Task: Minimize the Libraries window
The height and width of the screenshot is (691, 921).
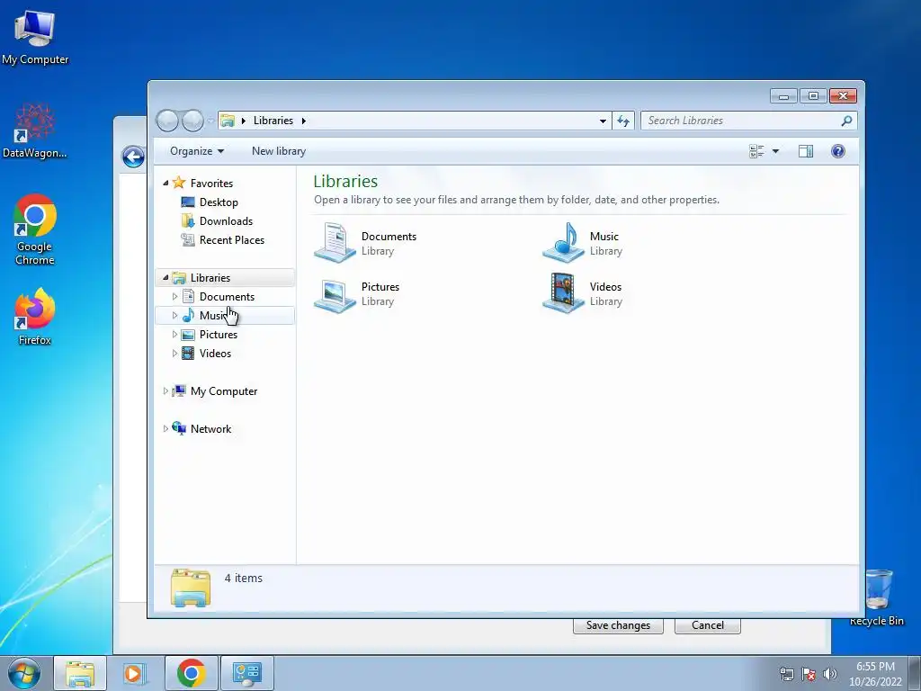Action: tap(783, 95)
